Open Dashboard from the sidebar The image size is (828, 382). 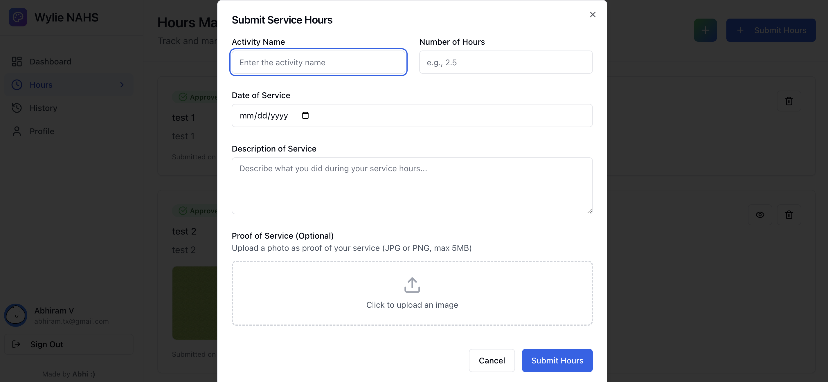[x=51, y=61]
